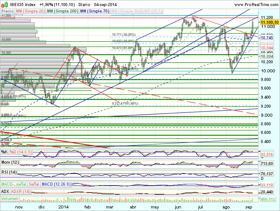The width and height of the screenshot is (280, 211).
Task: Click the RSI value 70,137
Action: 267,174
